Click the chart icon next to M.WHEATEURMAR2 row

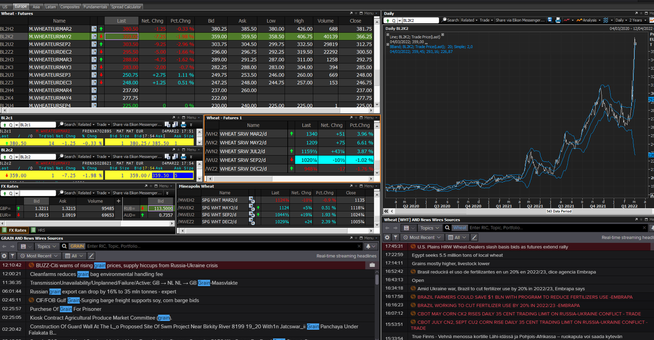coord(94,29)
